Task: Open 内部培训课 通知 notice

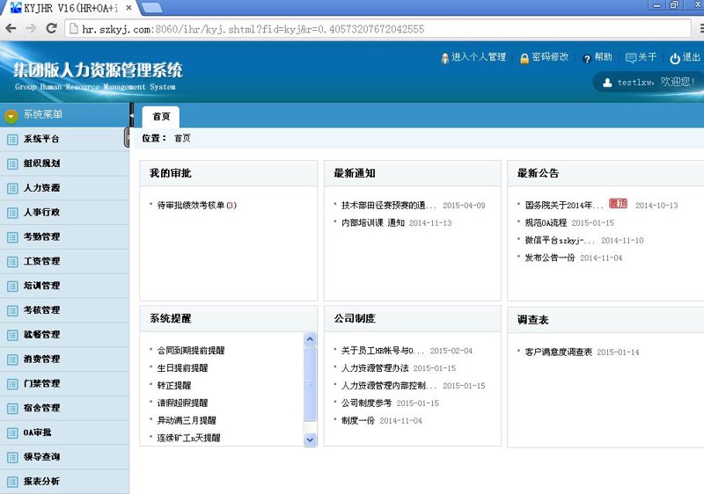Action: 372,222
